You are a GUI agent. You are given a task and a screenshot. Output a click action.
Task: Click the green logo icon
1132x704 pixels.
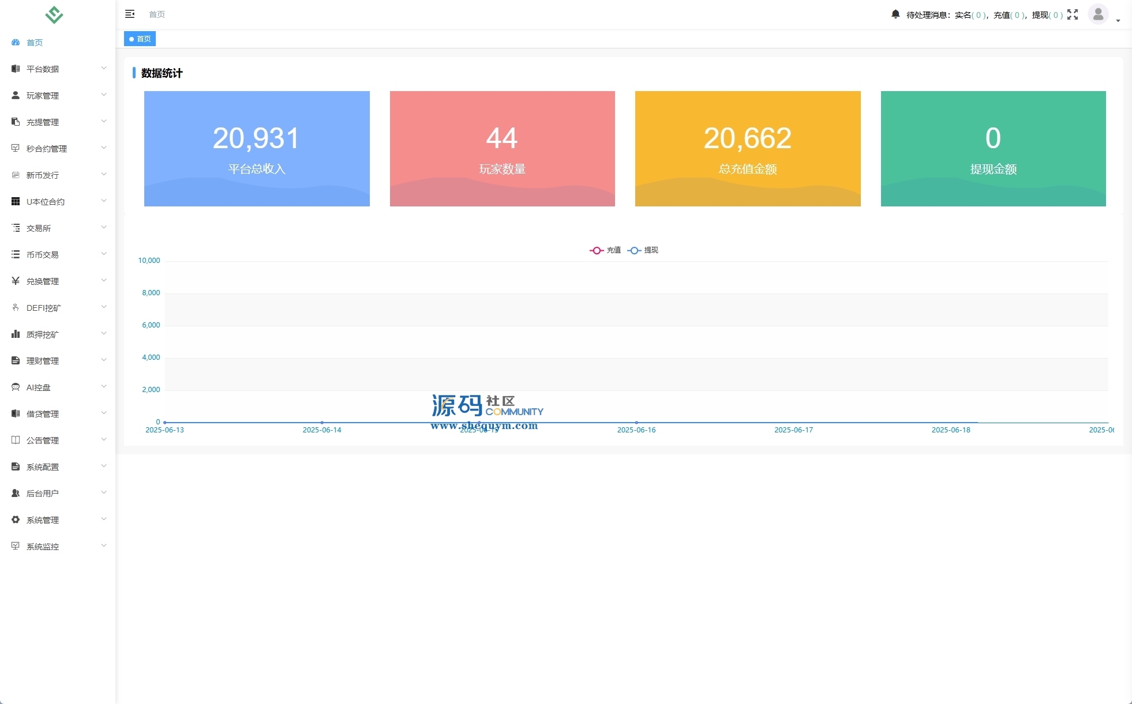point(54,14)
